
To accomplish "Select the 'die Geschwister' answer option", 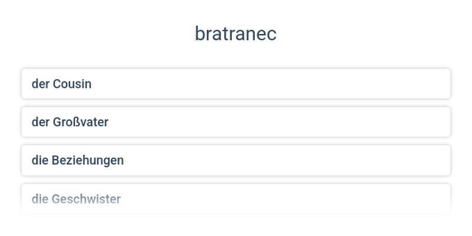I will point(236,199).
